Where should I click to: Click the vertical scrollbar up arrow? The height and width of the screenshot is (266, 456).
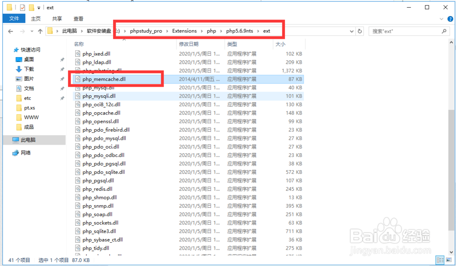tap(451, 42)
